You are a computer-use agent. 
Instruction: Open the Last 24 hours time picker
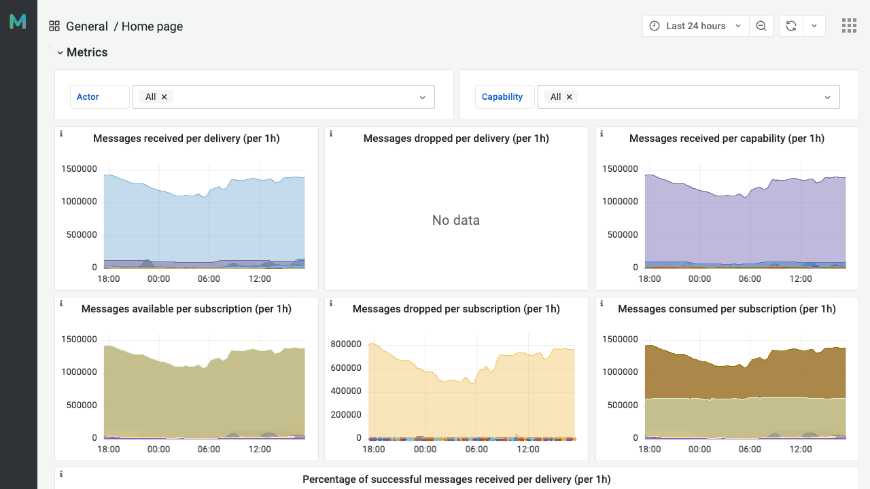point(695,26)
